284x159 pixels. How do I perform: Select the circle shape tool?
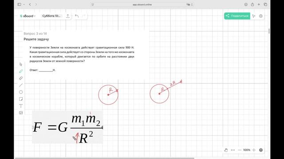(x=21, y=92)
